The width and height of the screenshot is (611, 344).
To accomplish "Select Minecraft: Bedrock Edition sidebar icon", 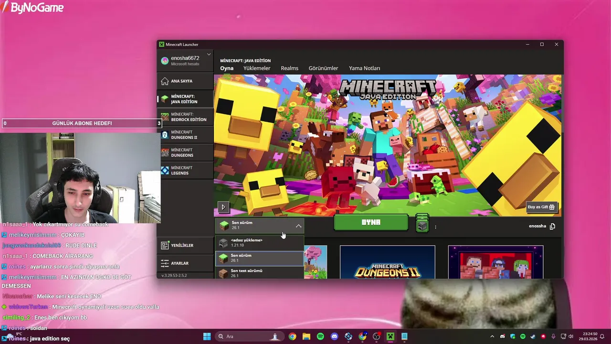I will pos(165,117).
